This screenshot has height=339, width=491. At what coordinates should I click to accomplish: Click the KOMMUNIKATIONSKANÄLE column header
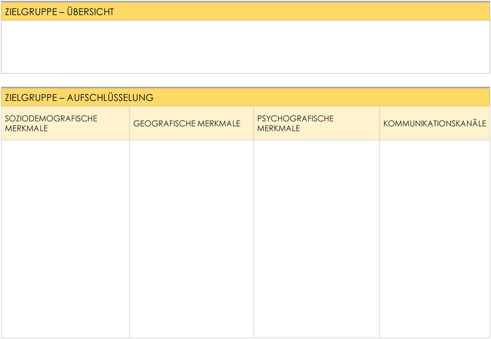[435, 123]
